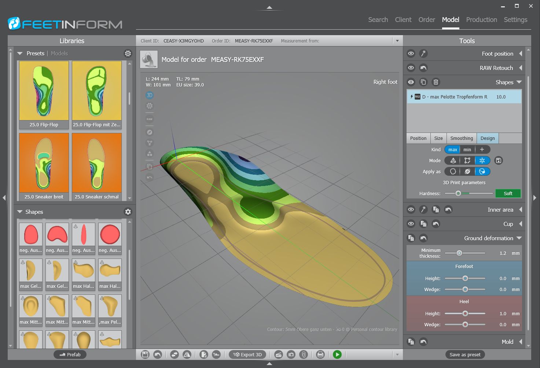
Task: Click the save model icon in bottom toolbar
Action: (x=145, y=354)
